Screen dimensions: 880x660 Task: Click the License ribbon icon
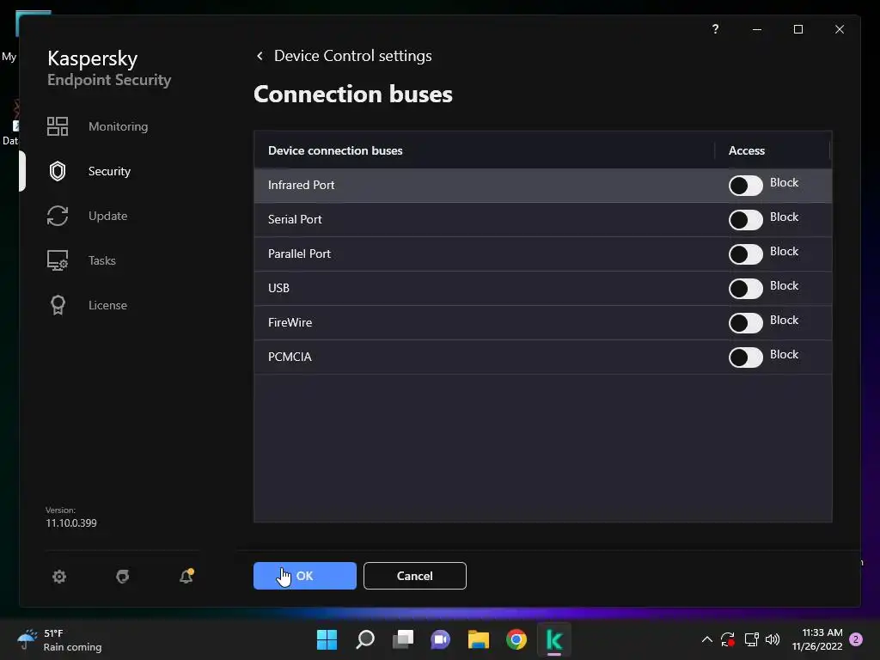[x=58, y=305]
